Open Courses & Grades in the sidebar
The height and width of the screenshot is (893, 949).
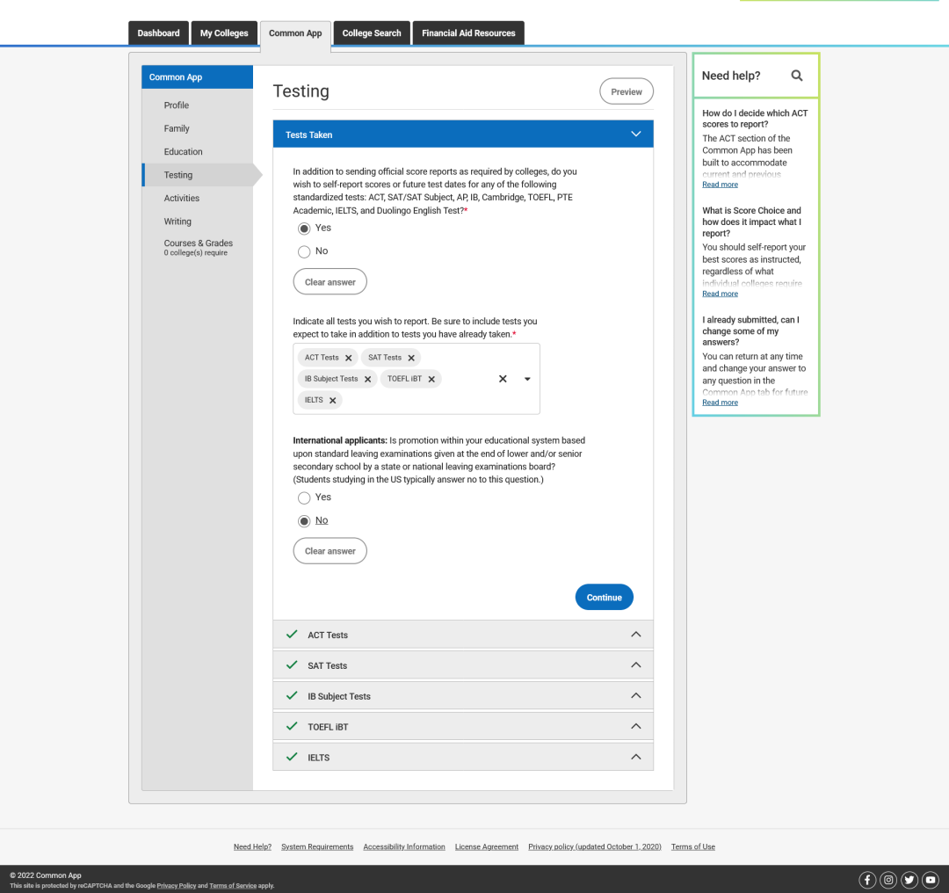pos(198,247)
